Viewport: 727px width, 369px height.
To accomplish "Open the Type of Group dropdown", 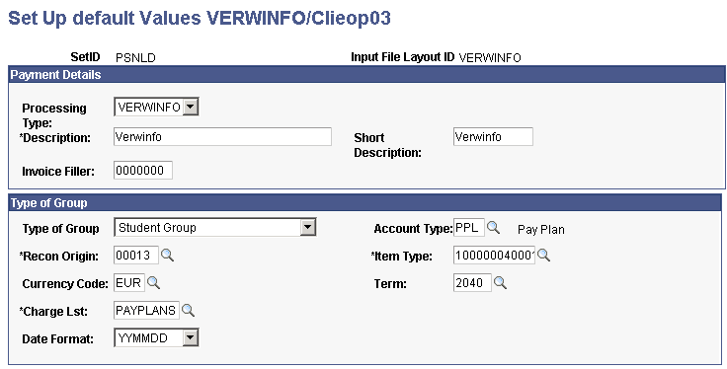I will [x=214, y=227].
